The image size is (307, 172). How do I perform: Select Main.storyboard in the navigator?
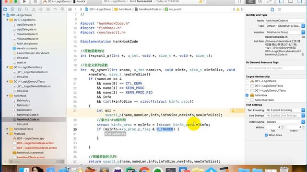pyautogui.click(x=27, y=43)
